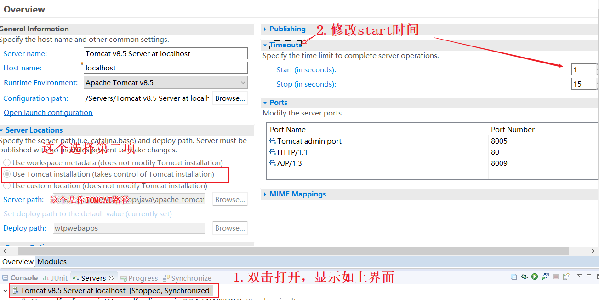
Task: Click the Publish to server icon
Action: tap(566, 277)
